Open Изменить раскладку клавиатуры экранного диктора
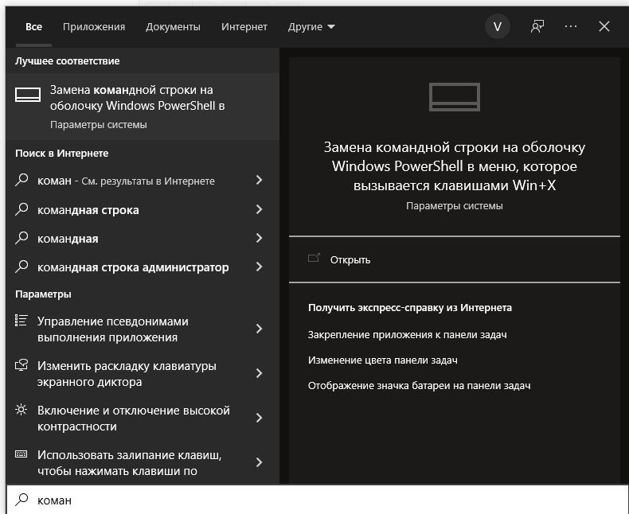This screenshot has width=629, height=514. (127, 374)
